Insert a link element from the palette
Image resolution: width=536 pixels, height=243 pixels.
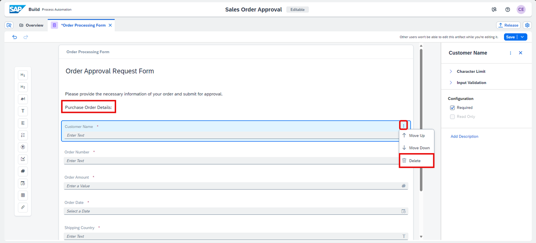[x=23, y=207]
